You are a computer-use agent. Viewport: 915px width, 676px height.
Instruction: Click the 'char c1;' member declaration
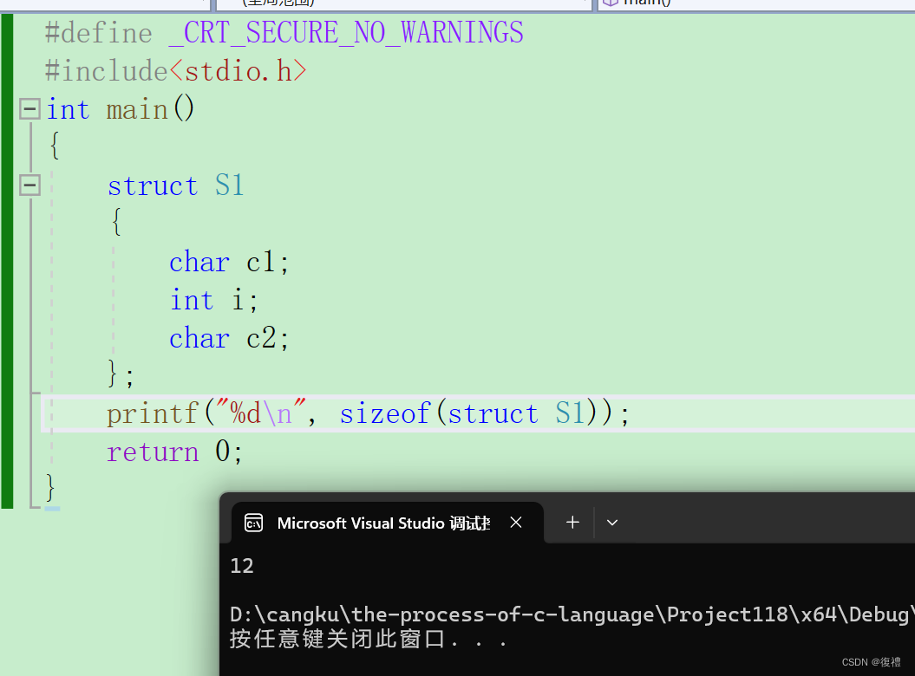229,262
